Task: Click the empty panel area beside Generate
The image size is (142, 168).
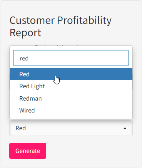Action: tap(90, 151)
